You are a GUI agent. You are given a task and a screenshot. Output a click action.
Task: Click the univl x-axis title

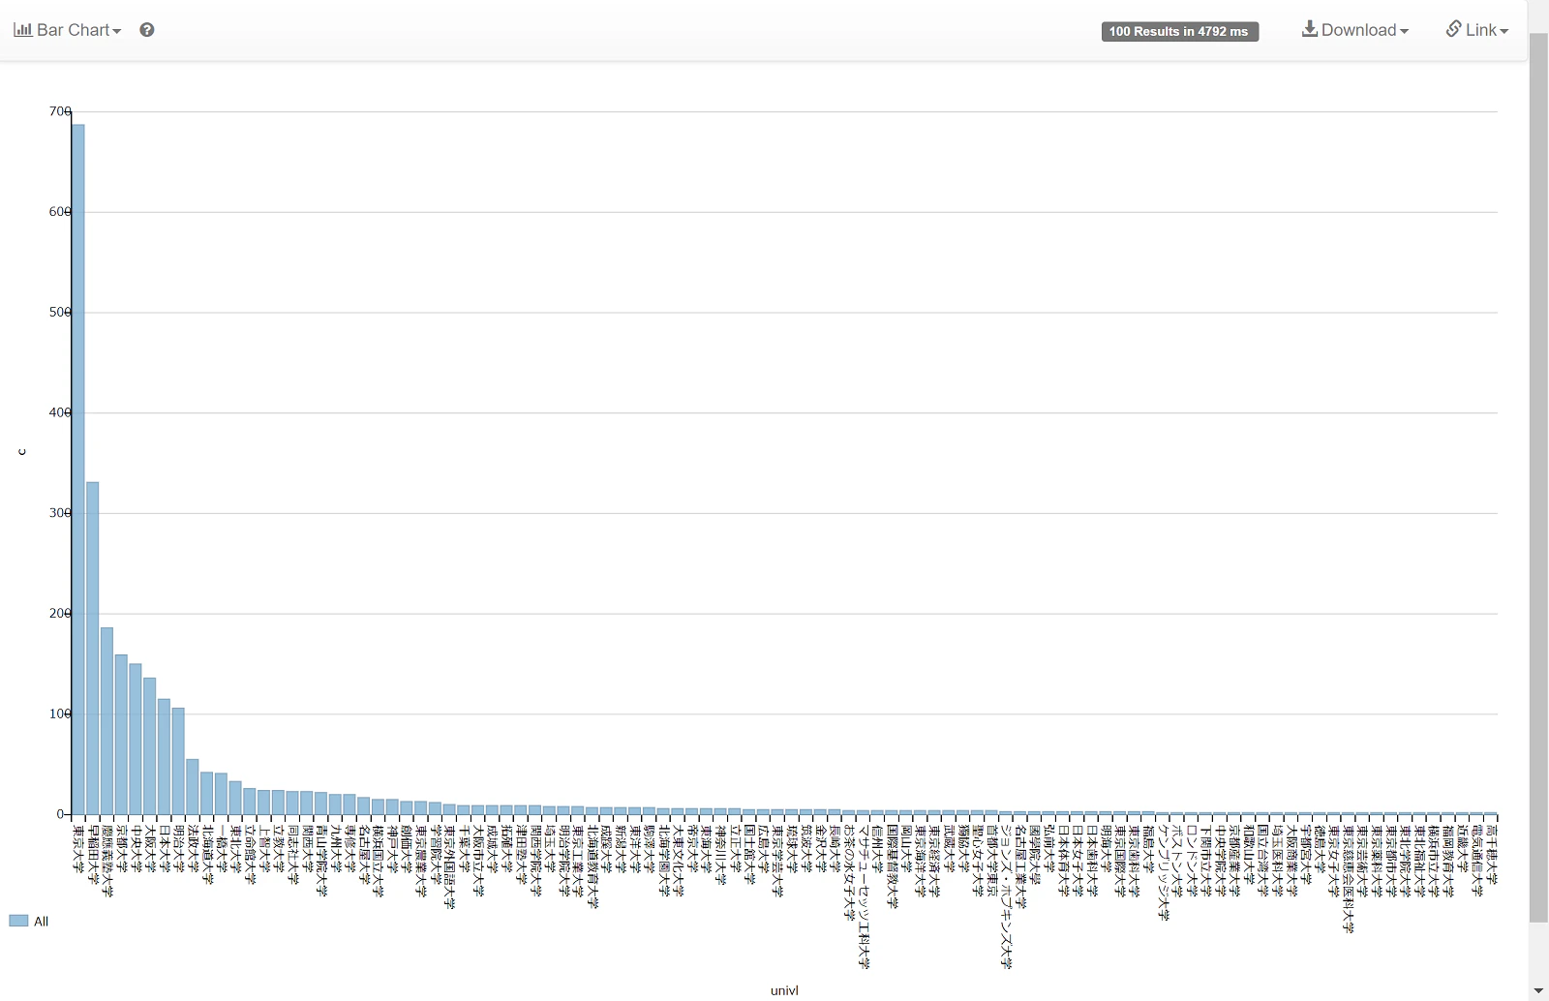pos(784,990)
